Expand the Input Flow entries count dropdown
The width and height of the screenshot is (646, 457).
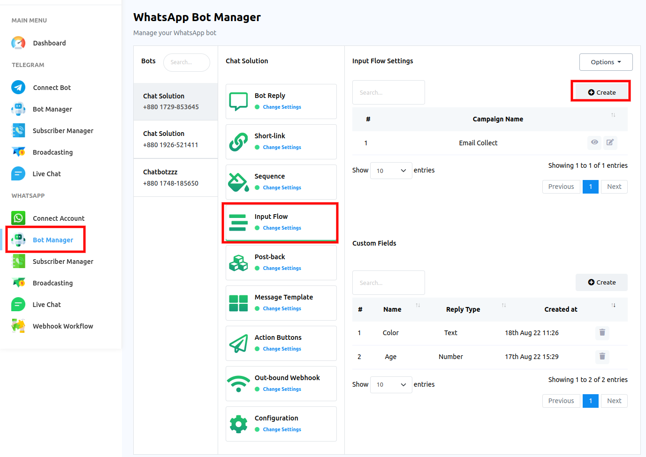pos(391,171)
